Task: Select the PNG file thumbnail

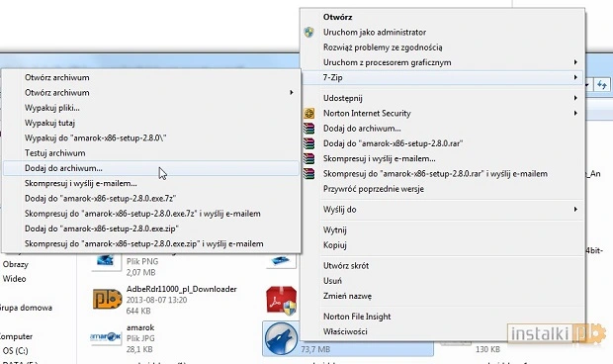Action: click(106, 261)
